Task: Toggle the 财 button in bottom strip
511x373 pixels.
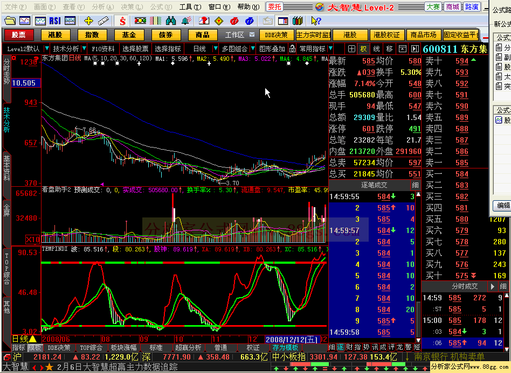Action: pos(349,347)
